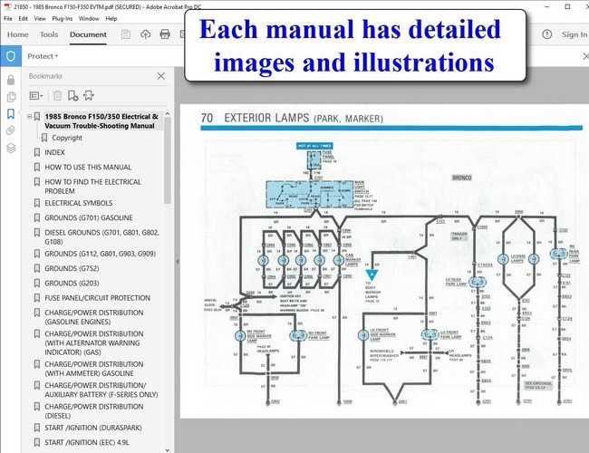The width and height of the screenshot is (589, 453).
Task: Open the Copyright bookmark
Action: (67, 138)
